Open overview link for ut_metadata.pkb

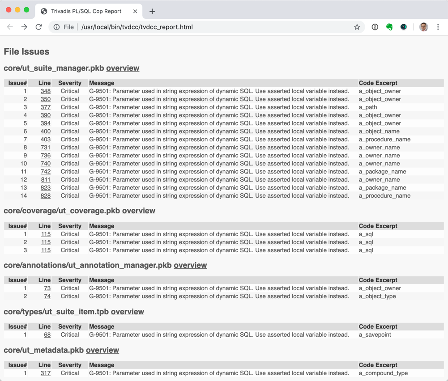pyautogui.click(x=102, y=350)
